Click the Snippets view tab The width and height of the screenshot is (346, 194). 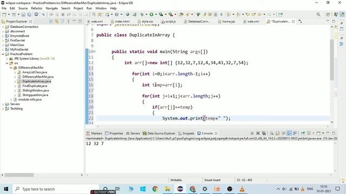tap(186, 133)
